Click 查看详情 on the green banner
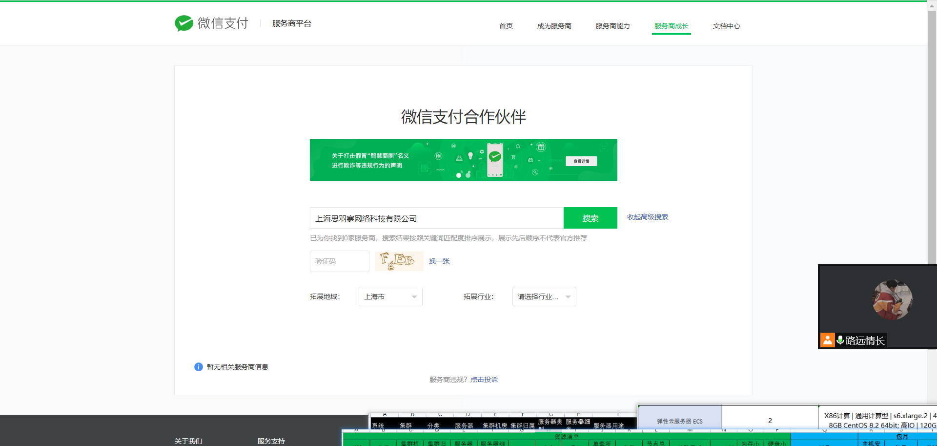Viewport: 937px width, 446px height. pyautogui.click(x=581, y=161)
